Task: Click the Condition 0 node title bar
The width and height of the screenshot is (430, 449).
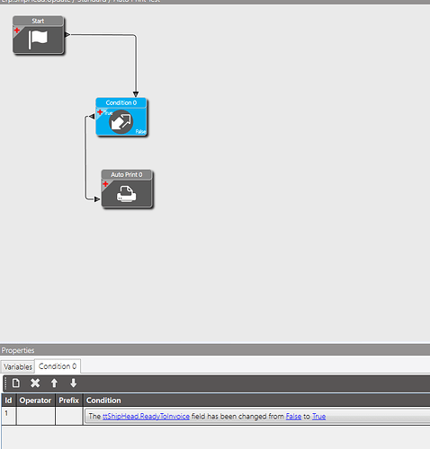Action: (121, 102)
